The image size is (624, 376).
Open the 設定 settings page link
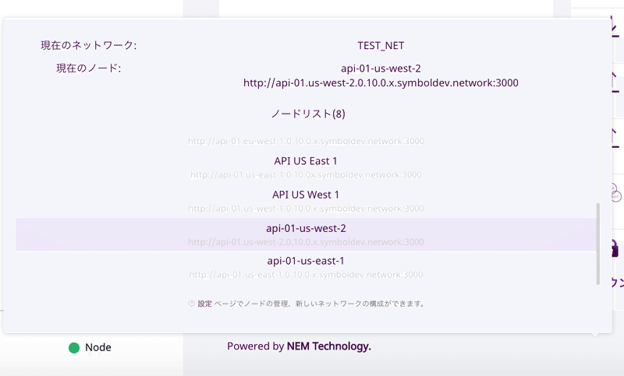coord(205,304)
